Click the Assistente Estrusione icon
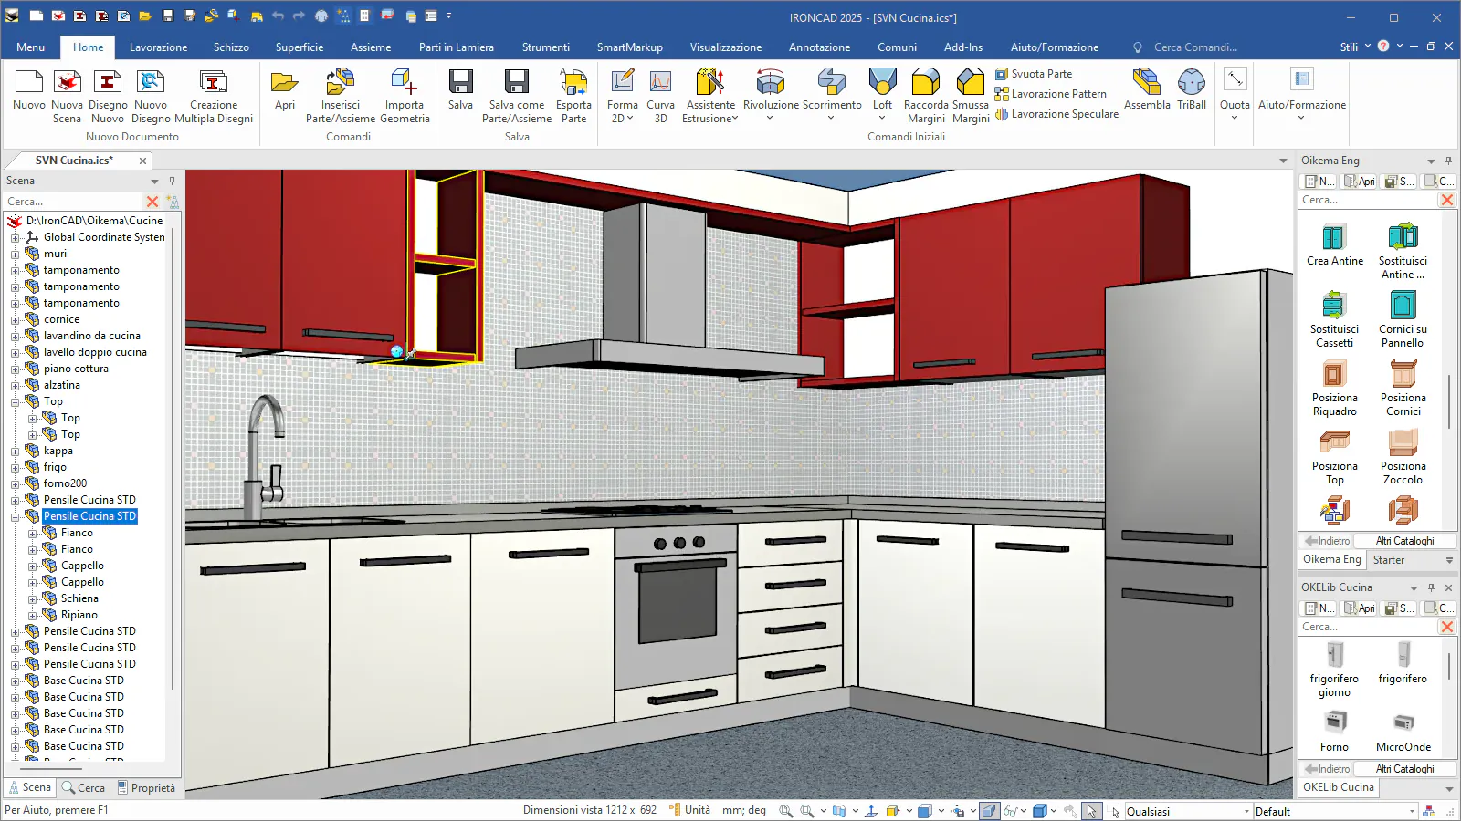This screenshot has height=821, width=1461. pos(709,83)
